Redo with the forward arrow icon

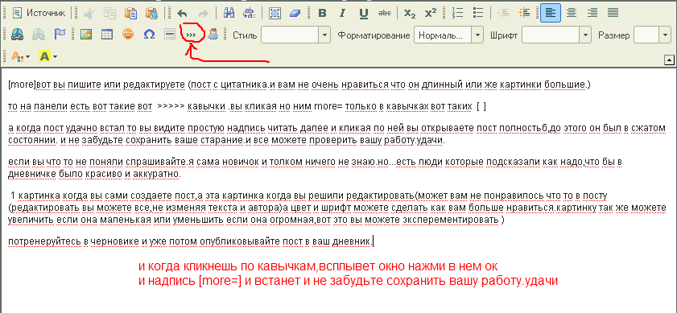point(203,13)
